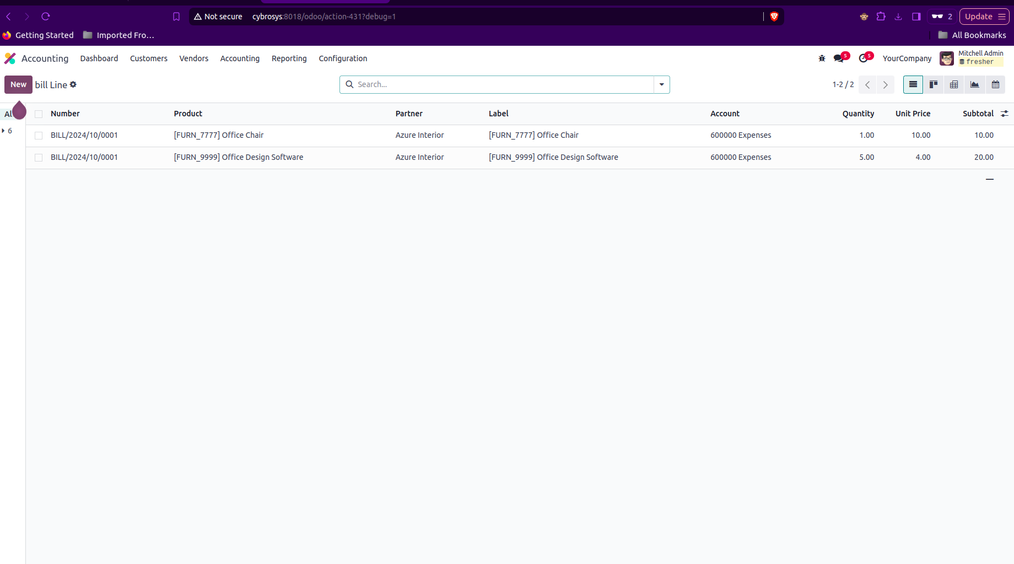Click subtotal value 20.00
This screenshot has width=1014, height=564.
click(x=984, y=157)
